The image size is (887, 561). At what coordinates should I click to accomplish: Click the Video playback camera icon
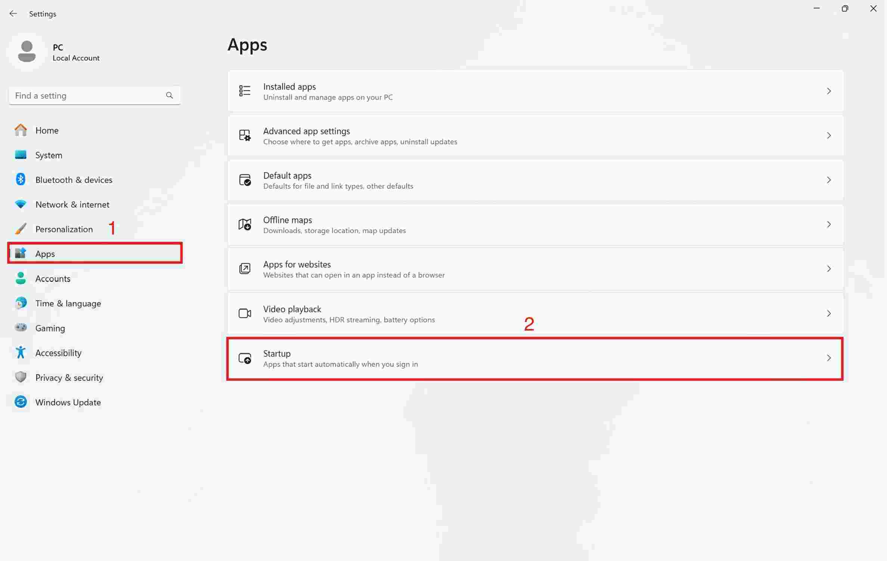(x=245, y=313)
